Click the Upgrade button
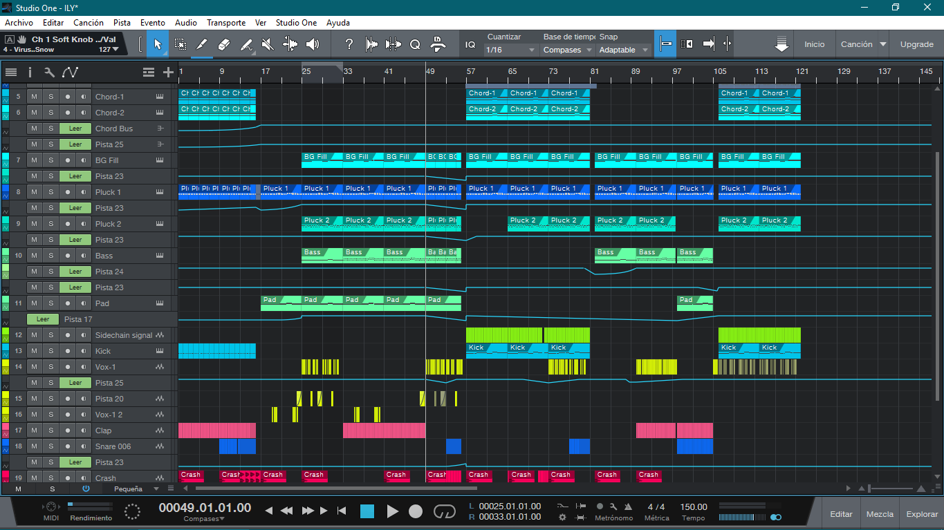 [x=917, y=44]
